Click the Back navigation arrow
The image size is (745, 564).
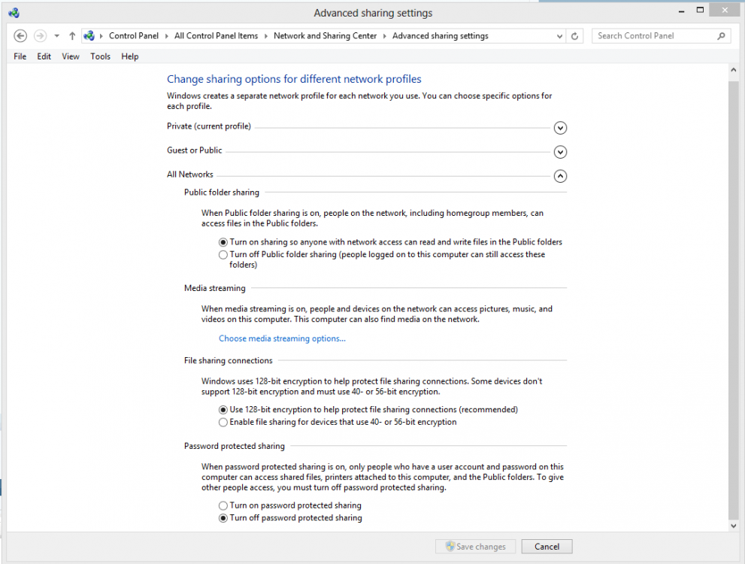pyautogui.click(x=20, y=35)
